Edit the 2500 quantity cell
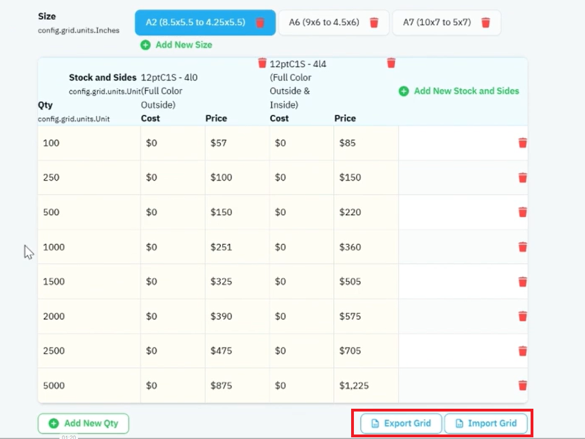Screen dimensions: 585x439 [89, 351]
